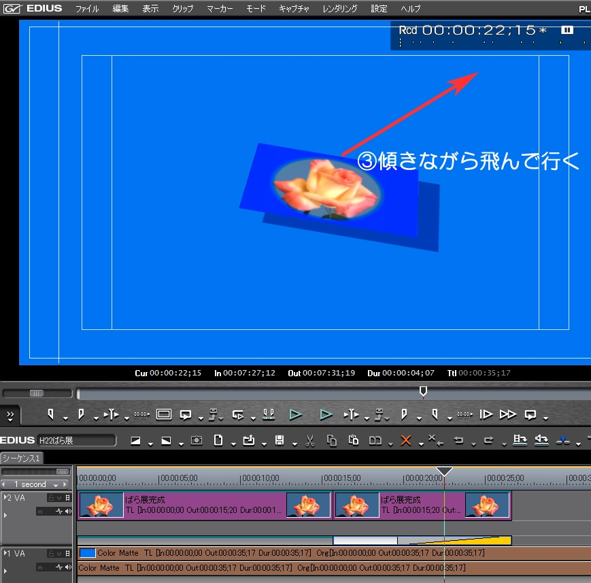Screen dimensions: 591x583
Task: Open the レンダリング menu
Action: 339,9
